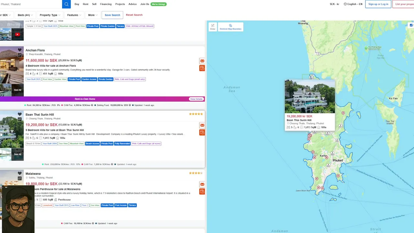The image size is (414, 233).
Task: Click the blue search magnifier button
Action: (x=66, y=4)
